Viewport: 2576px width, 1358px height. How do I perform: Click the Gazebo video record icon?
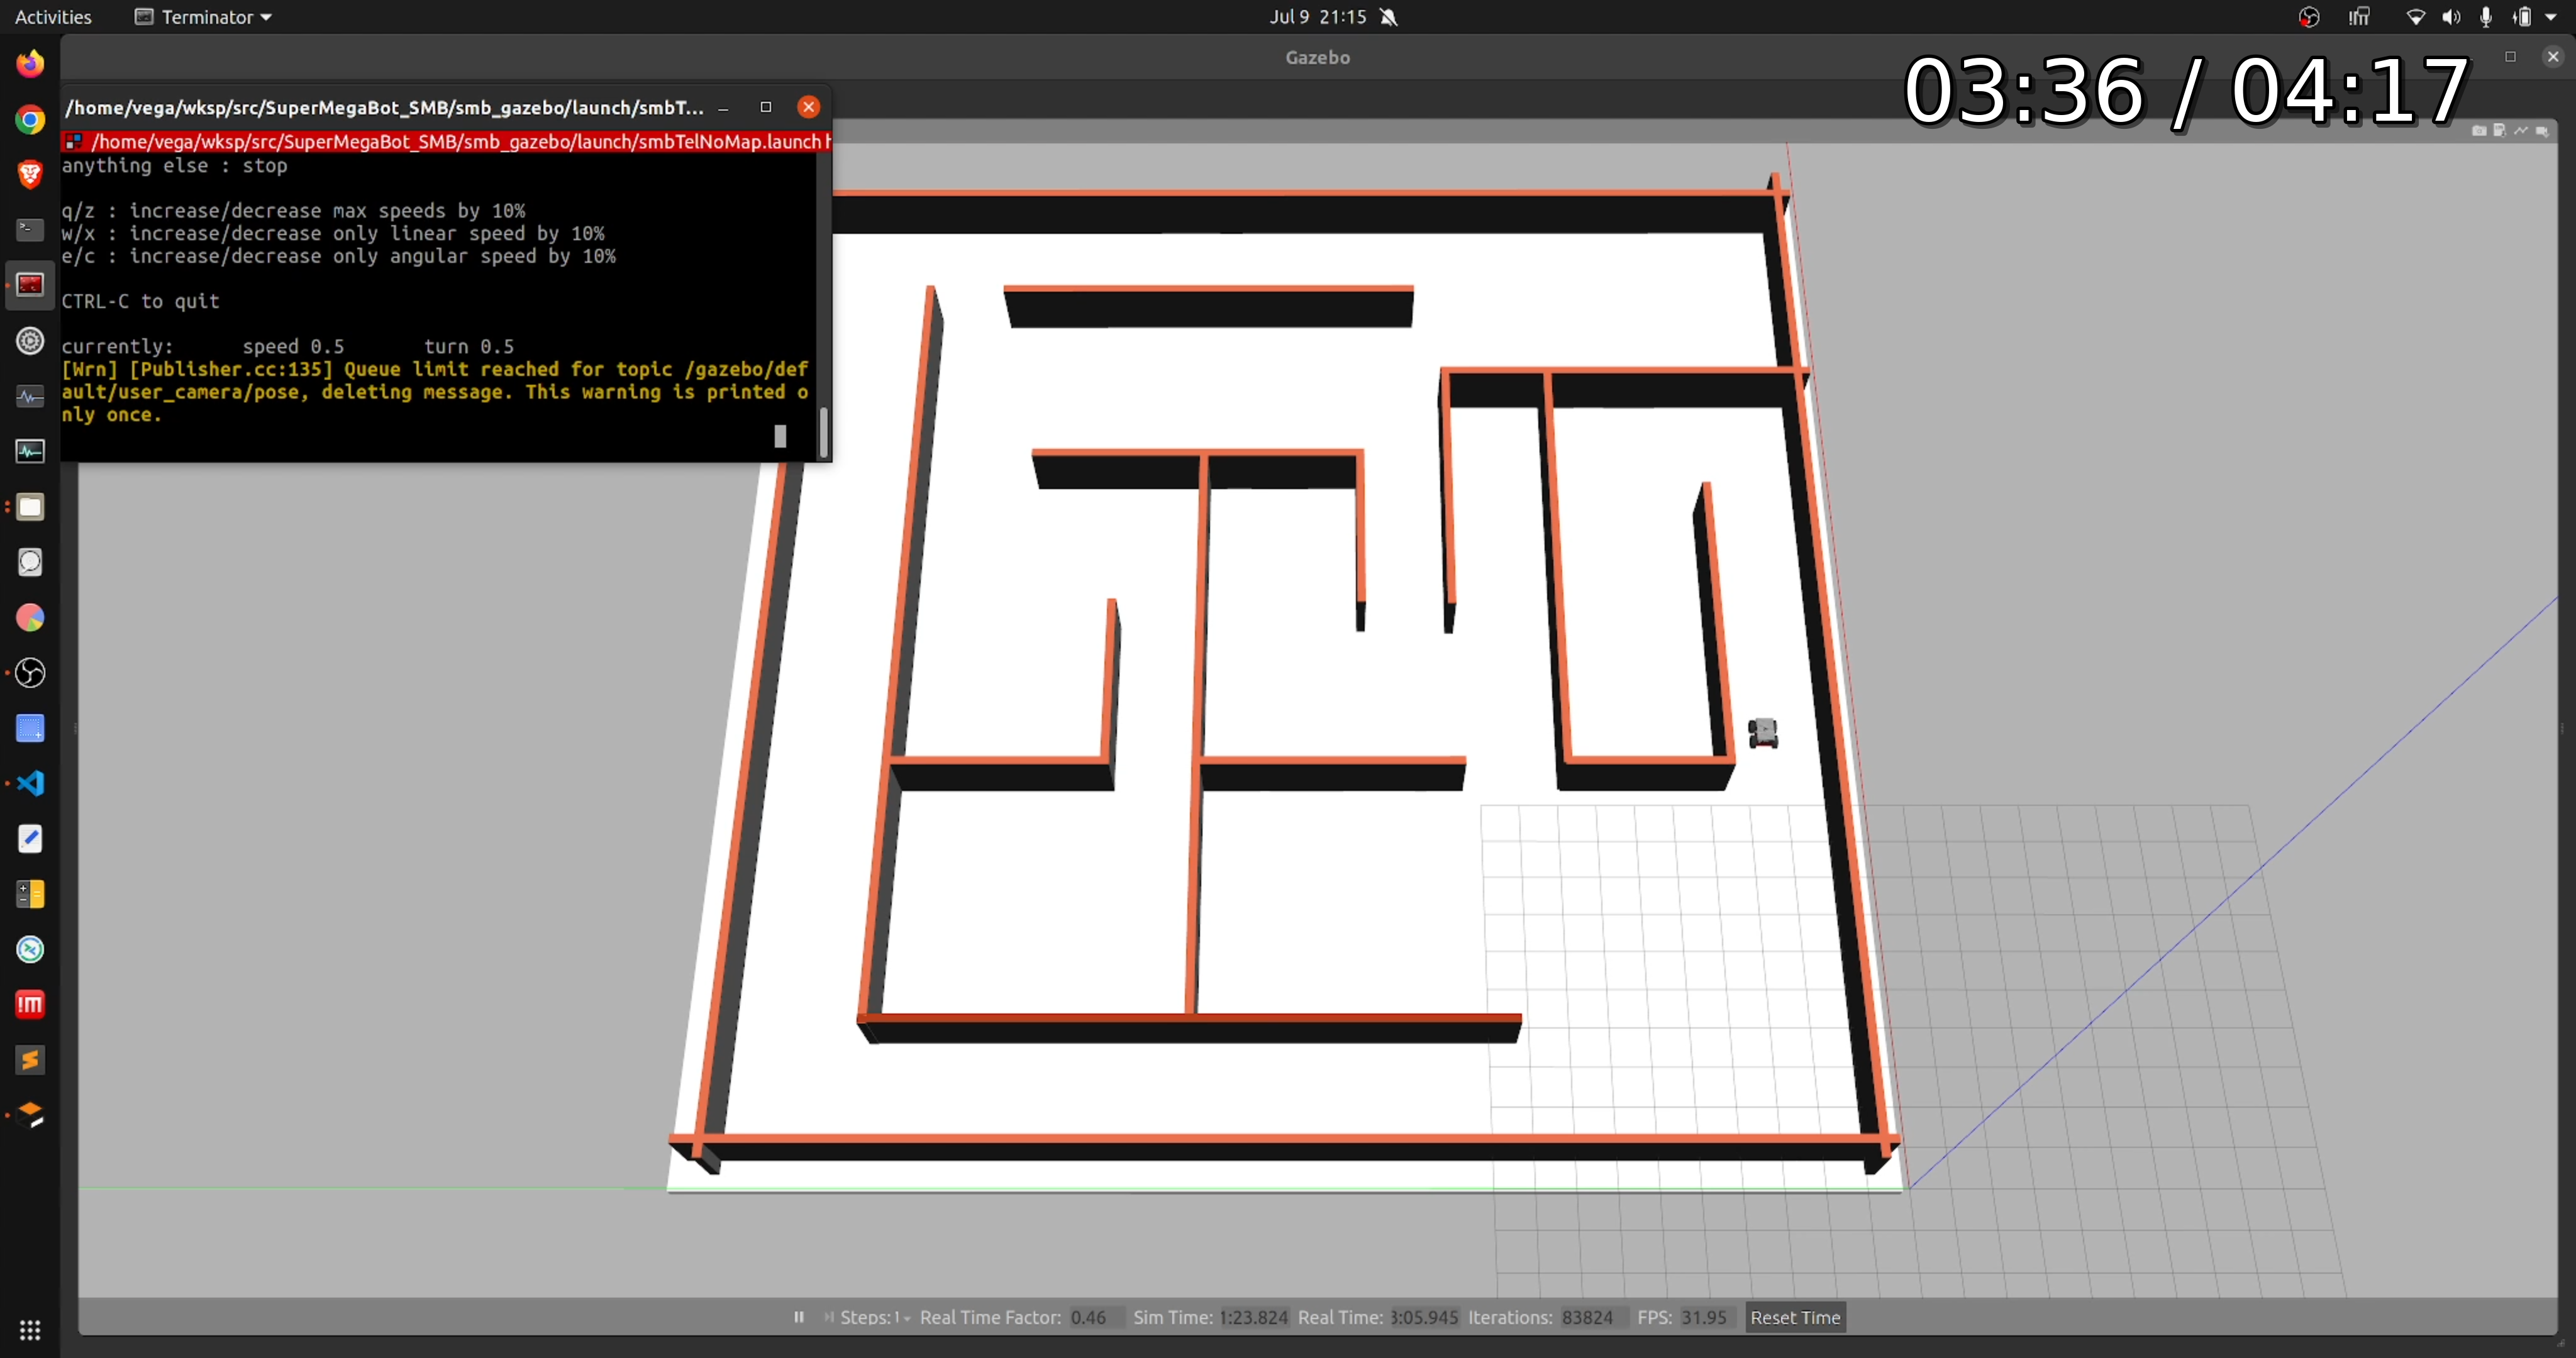tap(2542, 131)
